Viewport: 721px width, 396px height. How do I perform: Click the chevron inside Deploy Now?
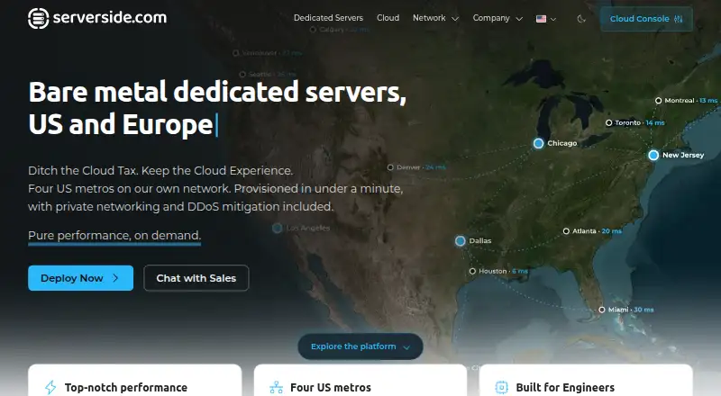click(x=115, y=278)
